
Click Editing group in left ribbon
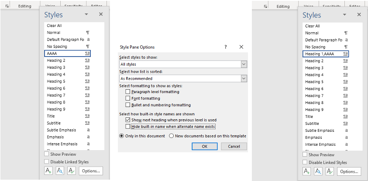24,7
